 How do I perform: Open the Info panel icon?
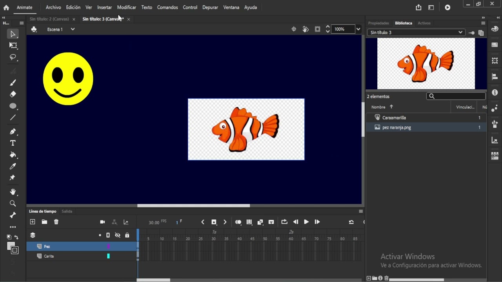[495, 93]
